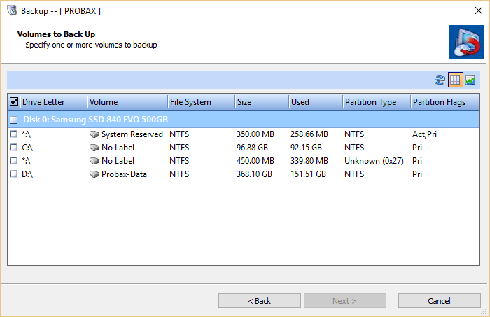Click the drive icon of the C:\ No Label volume

click(94, 148)
